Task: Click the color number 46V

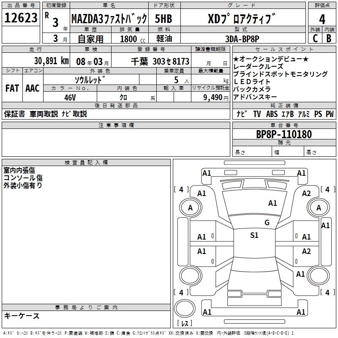Action: point(70,98)
